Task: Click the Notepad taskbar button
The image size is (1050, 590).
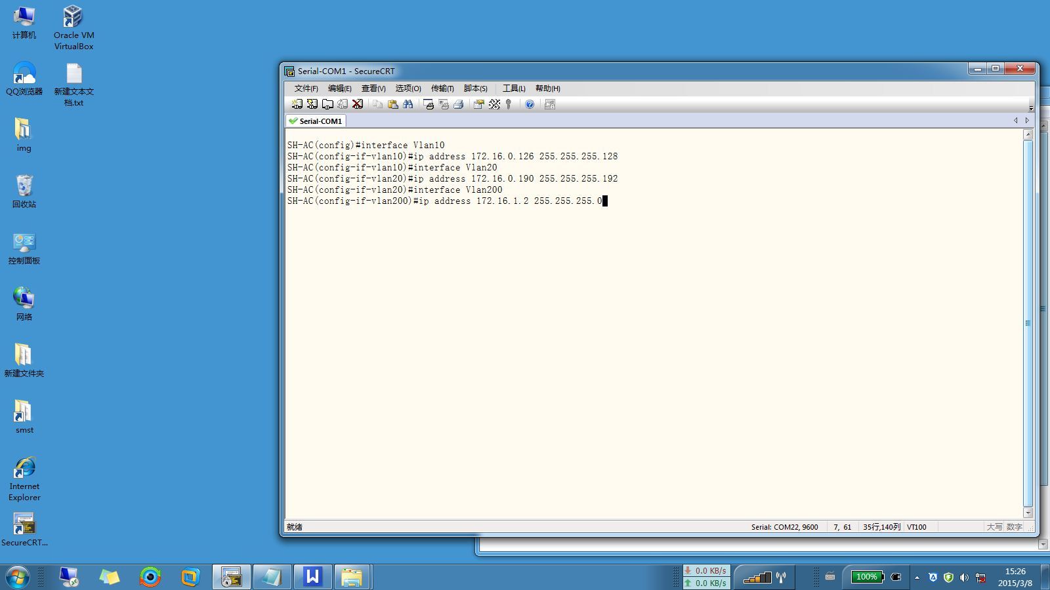Action: [x=272, y=577]
